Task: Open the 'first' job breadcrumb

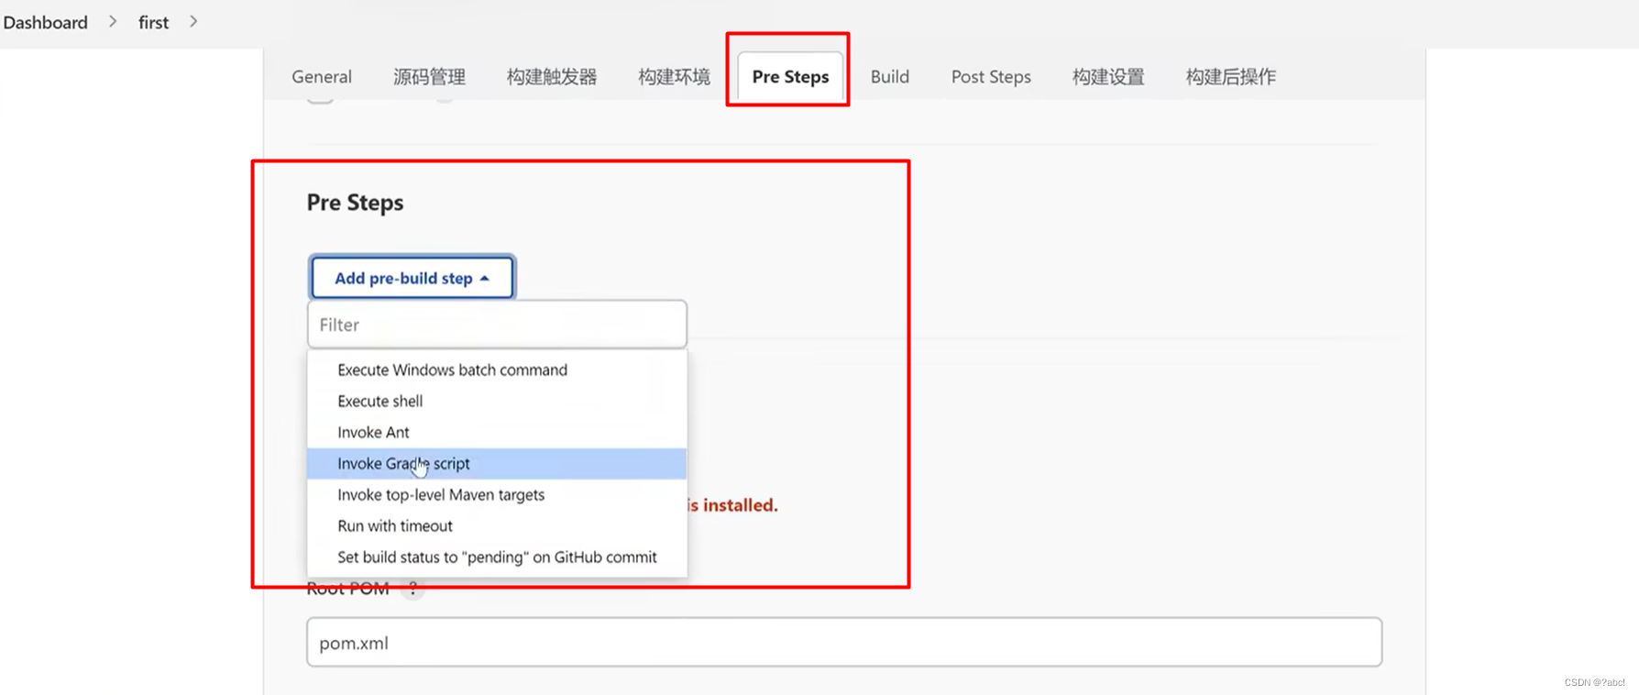Action: [x=153, y=22]
